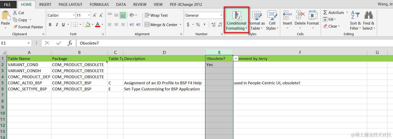Align text left
This screenshot has height=139, width=393.
coord(110,25)
